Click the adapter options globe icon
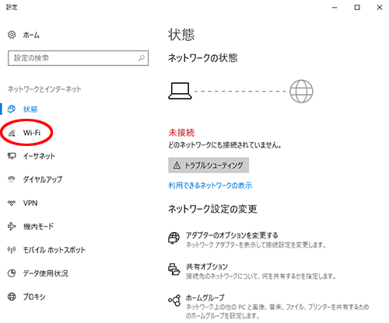The height and width of the screenshot is (323, 389). click(173, 238)
